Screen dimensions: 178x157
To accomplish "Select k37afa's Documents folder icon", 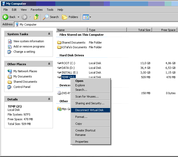I will (59, 47).
